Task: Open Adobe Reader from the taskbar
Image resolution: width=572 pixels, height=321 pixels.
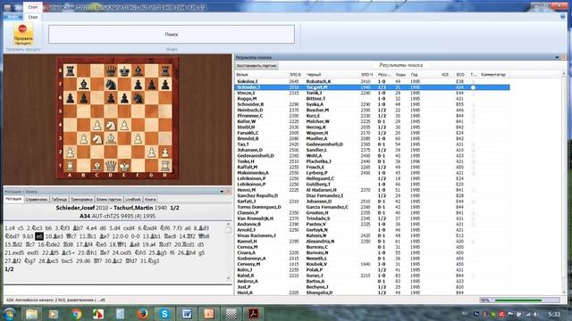Action: pyautogui.click(x=253, y=314)
